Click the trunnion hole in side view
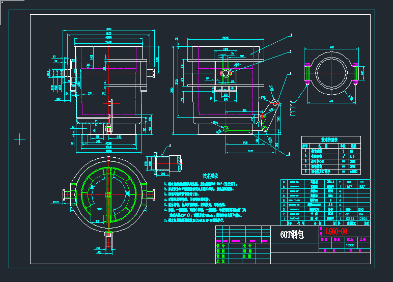The height and width of the screenshot is (282, 393). 226,73
